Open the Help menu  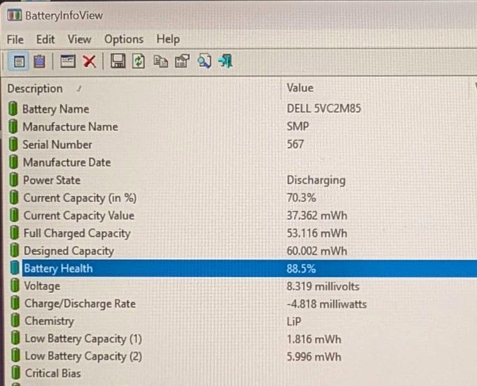168,40
